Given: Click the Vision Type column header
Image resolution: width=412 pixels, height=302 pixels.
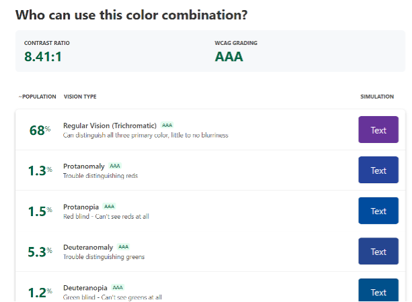Looking at the screenshot, I should (79, 97).
